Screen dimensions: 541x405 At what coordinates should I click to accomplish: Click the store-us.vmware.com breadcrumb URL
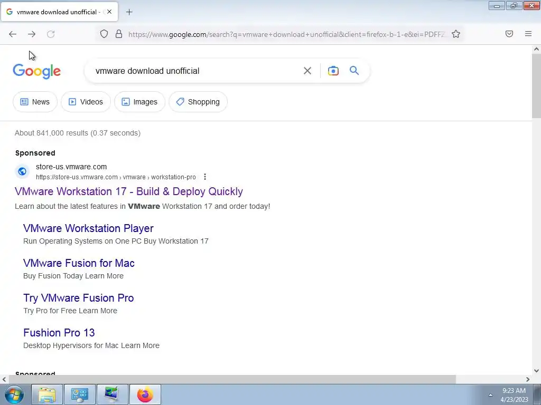[x=116, y=177]
